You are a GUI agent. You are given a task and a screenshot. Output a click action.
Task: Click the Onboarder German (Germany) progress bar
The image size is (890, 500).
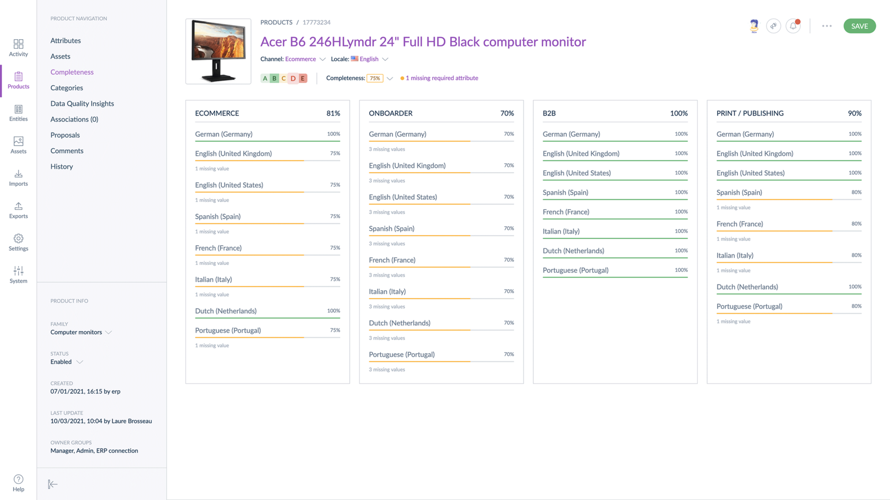[441, 141]
